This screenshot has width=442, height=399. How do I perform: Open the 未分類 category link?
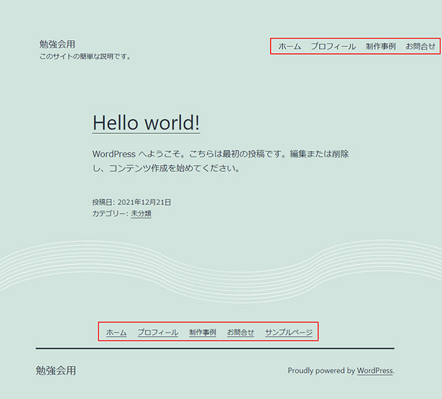[x=141, y=213]
